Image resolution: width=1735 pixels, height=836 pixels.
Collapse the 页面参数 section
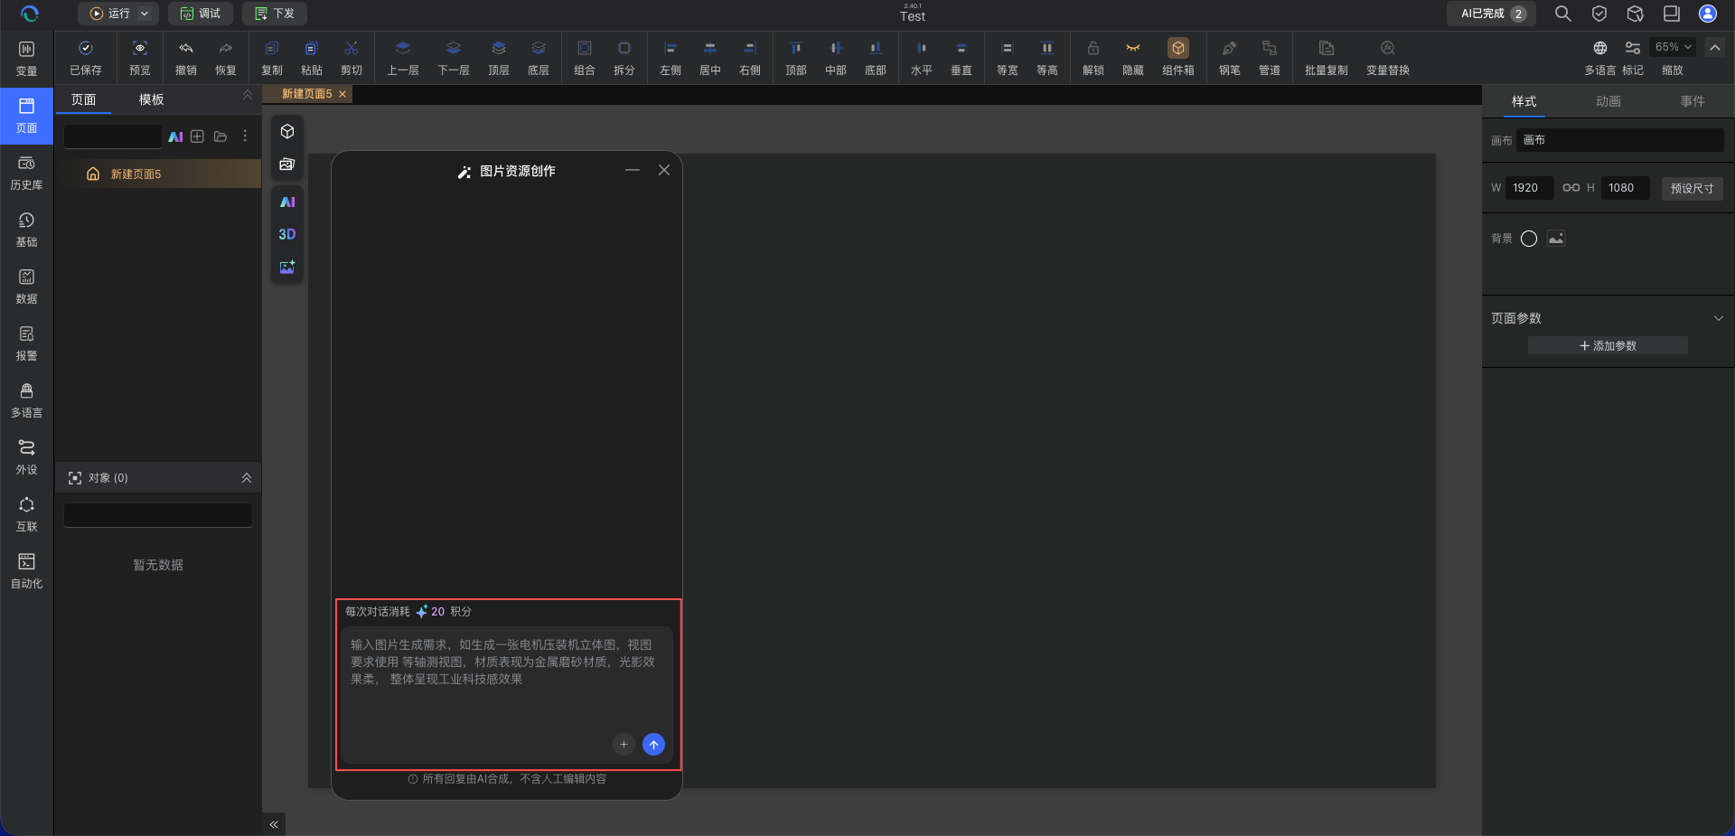click(1719, 318)
